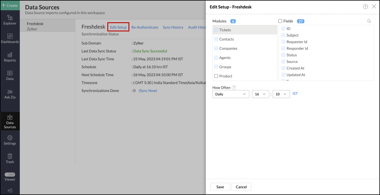
Task: Open the Settings section
Action: pos(10,140)
